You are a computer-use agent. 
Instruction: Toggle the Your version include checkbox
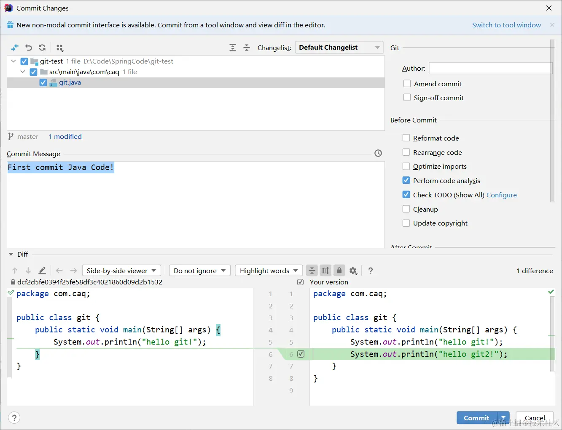pyautogui.click(x=300, y=282)
